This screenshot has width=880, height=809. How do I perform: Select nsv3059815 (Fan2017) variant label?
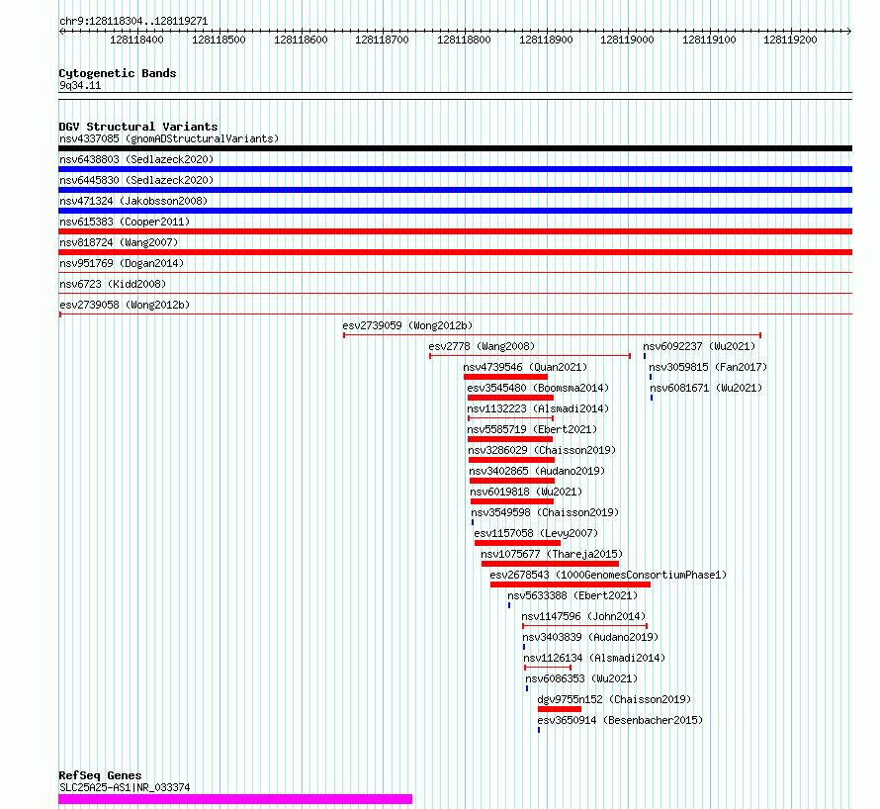pos(708,367)
